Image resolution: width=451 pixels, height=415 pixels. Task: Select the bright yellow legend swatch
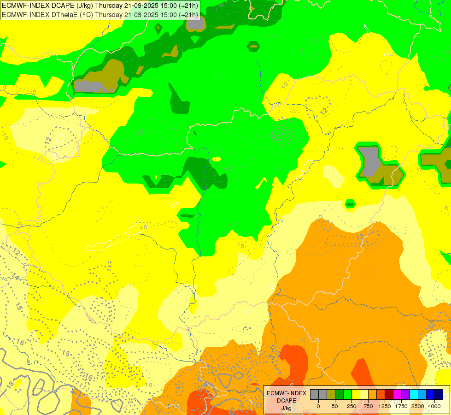356,394
